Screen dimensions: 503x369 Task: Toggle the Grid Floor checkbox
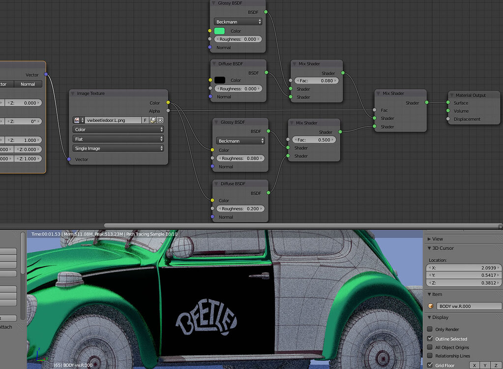430,365
